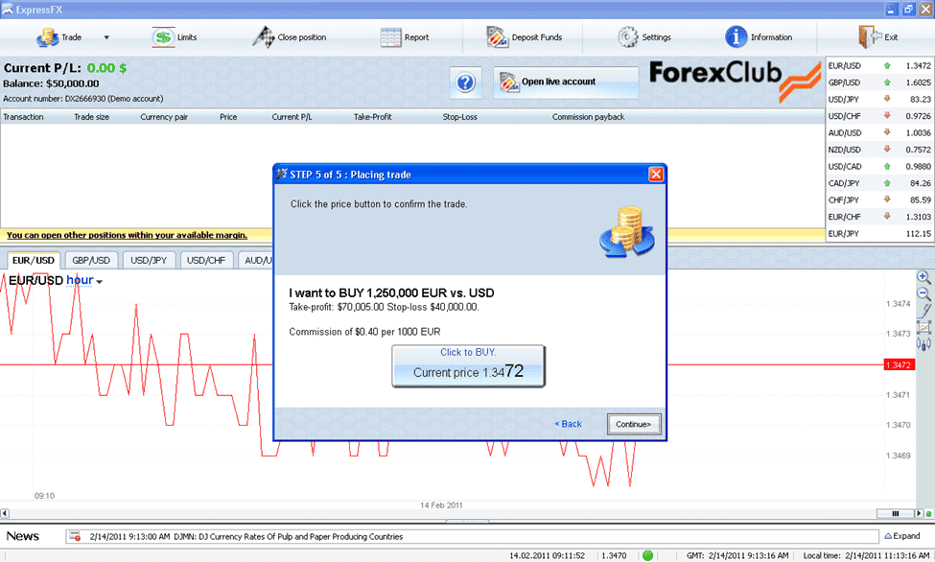The width and height of the screenshot is (935, 562).
Task: Switch to the EUR/USD chart tab
Action: click(x=34, y=260)
